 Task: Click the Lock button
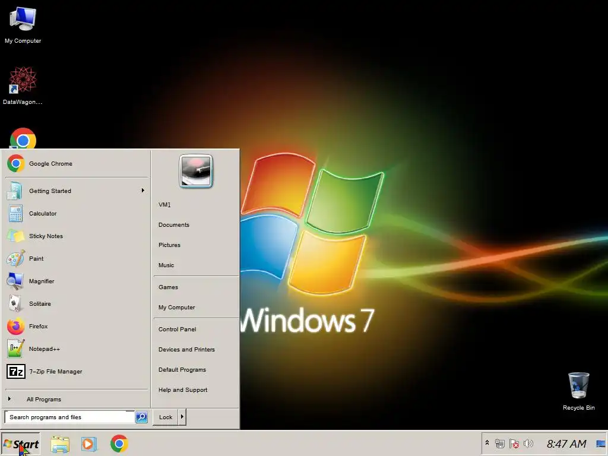[x=166, y=417]
